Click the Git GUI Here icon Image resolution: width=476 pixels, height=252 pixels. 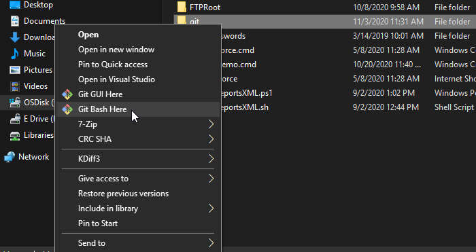(x=67, y=94)
